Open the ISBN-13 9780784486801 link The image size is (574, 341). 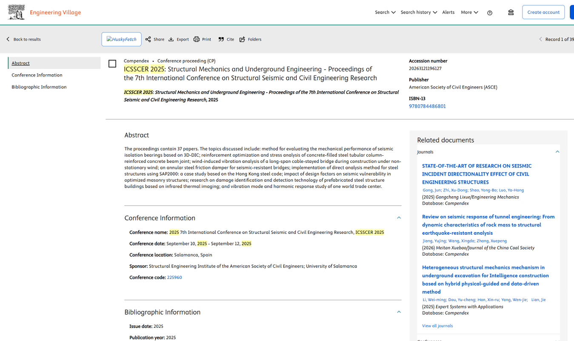[427, 106]
